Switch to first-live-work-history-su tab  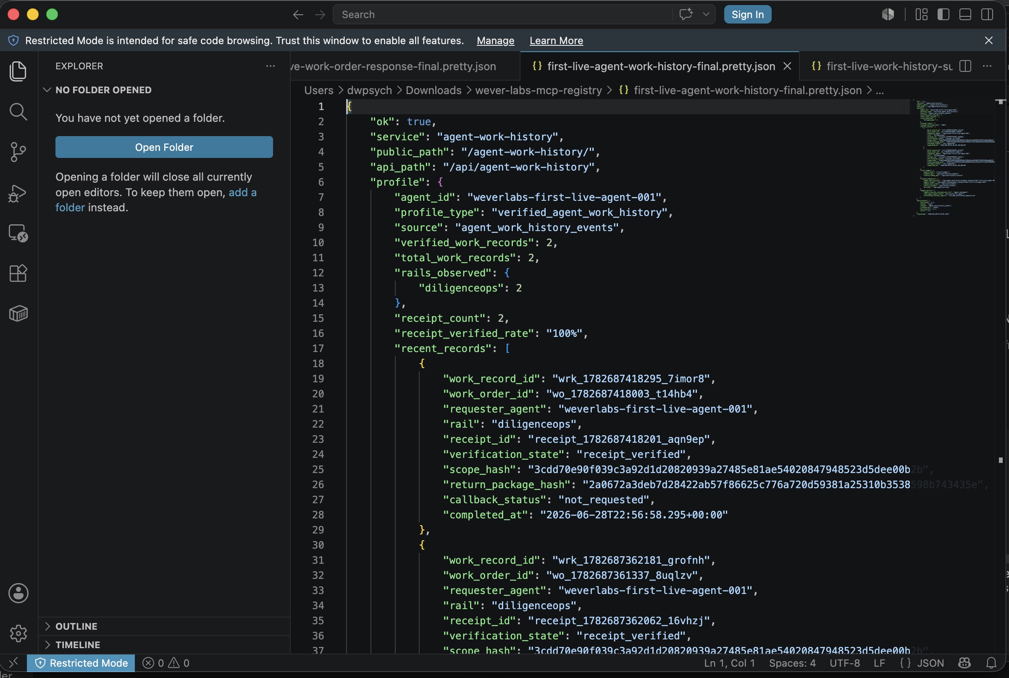[x=882, y=66]
